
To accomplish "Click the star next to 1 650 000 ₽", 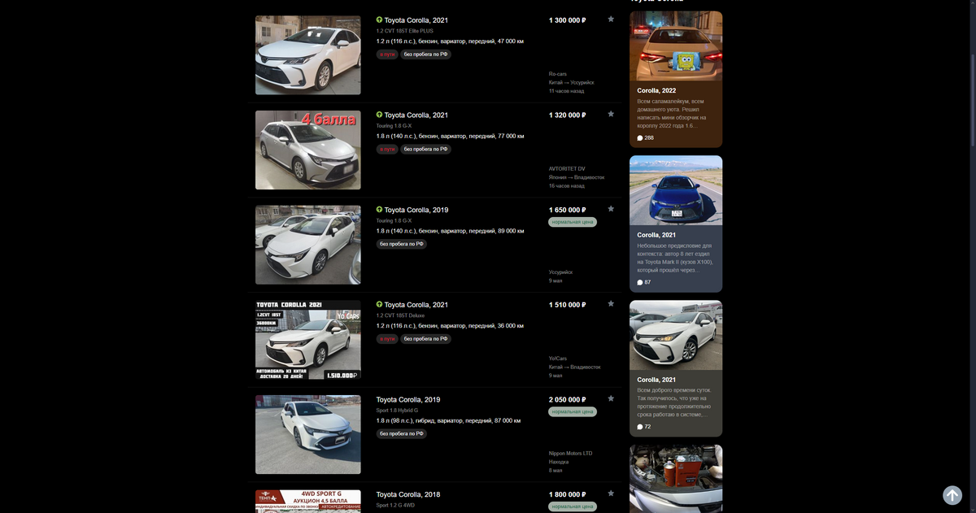I will point(611,209).
